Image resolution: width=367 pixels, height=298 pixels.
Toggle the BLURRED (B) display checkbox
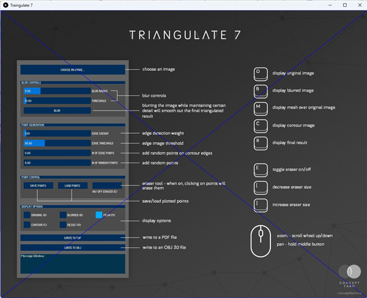63,215
